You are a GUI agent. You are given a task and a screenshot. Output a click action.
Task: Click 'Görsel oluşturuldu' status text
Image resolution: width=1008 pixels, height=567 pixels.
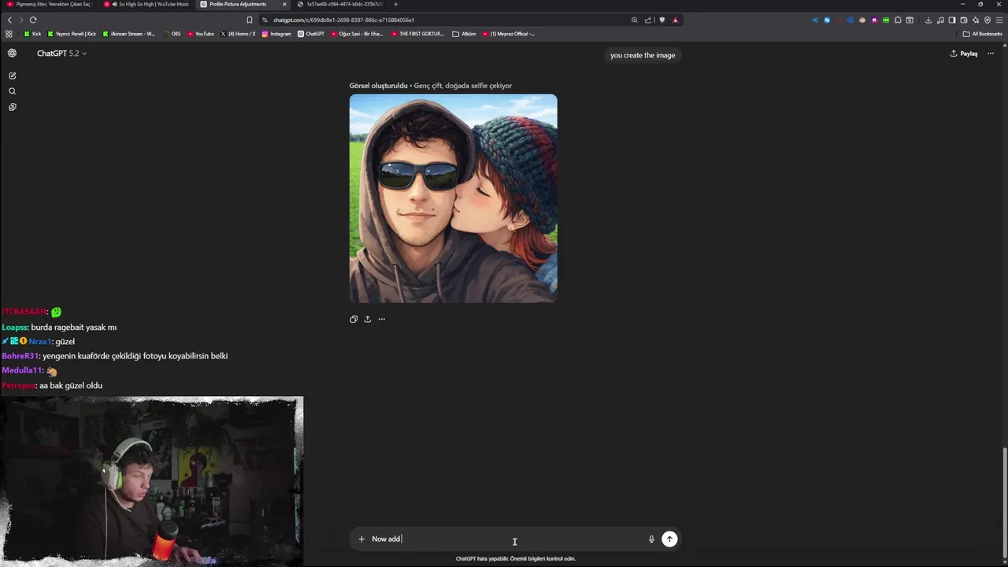coord(379,85)
